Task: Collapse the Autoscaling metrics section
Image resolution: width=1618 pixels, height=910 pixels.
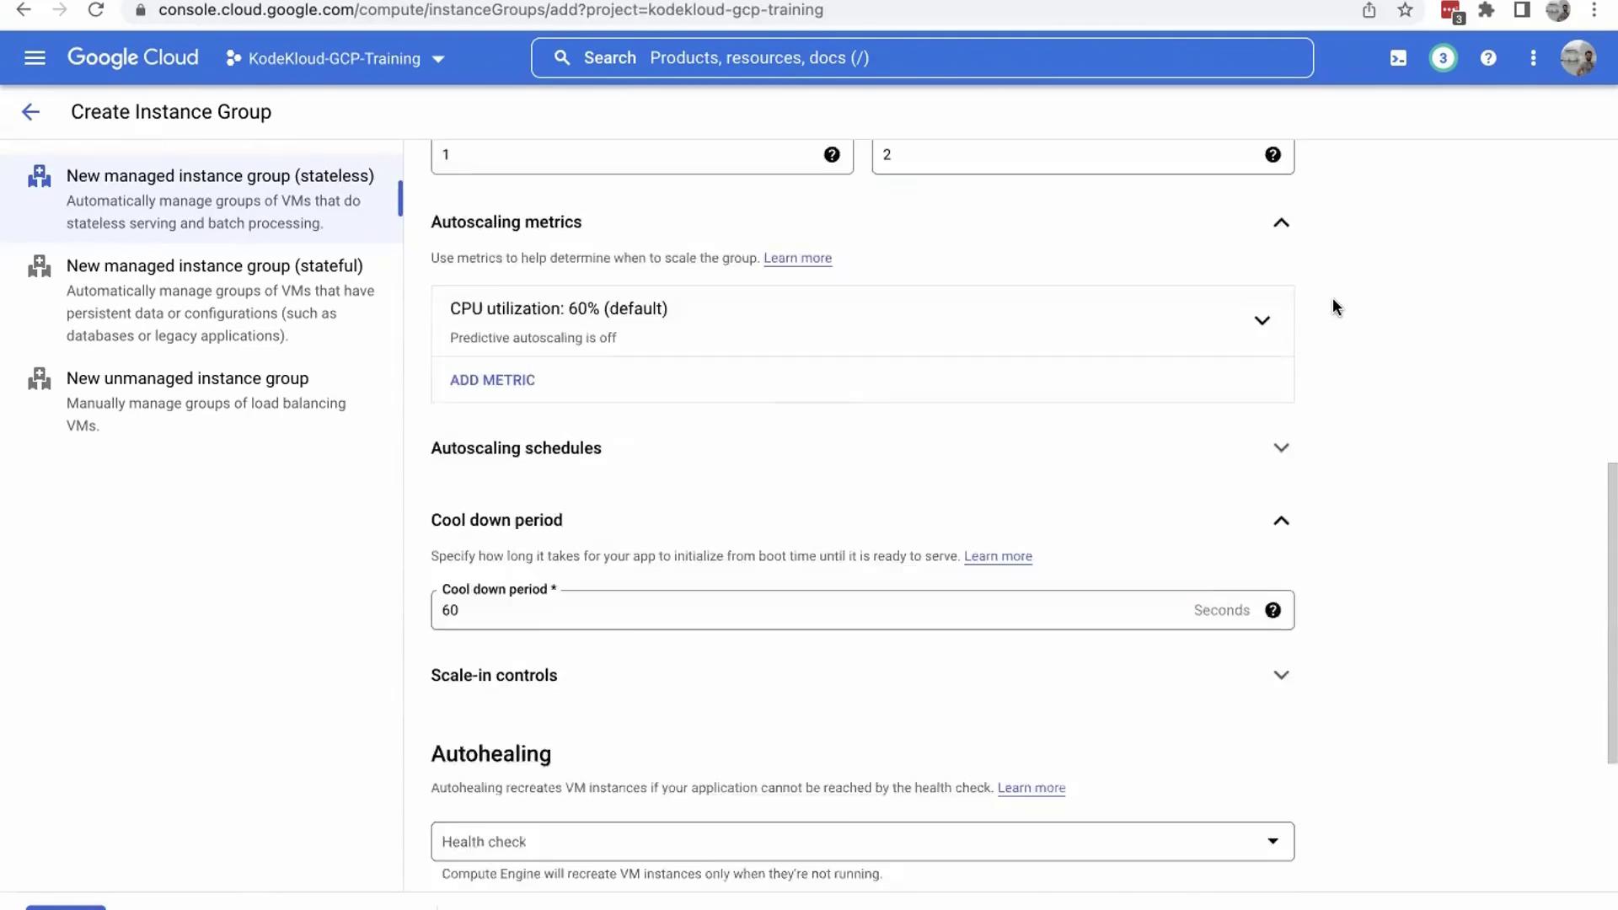Action: [x=1281, y=222]
